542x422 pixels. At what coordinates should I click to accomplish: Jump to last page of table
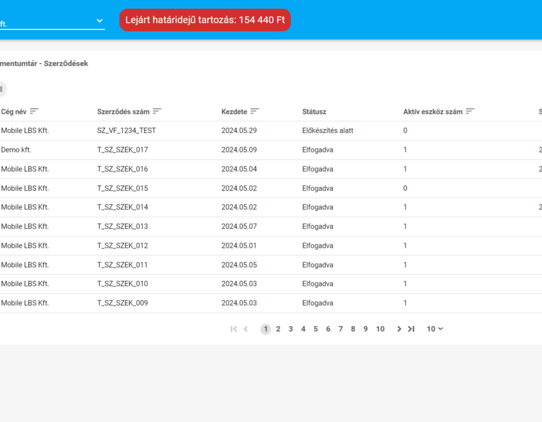click(411, 329)
